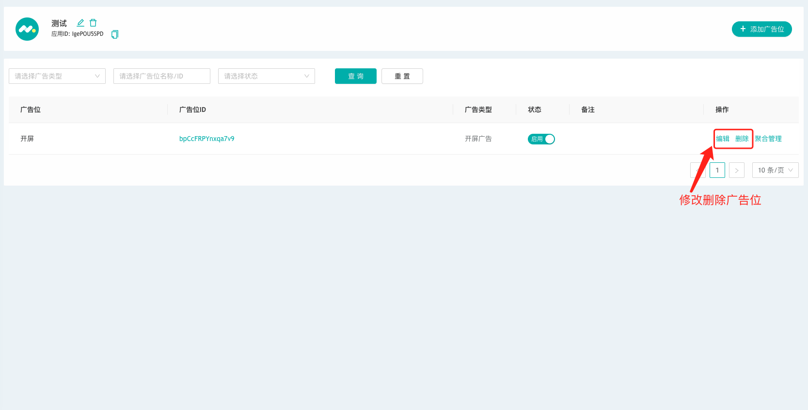Open the 请选择广告类型 dropdown
808x410 pixels.
(x=57, y=76)
